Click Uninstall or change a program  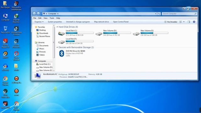(x=78, y=22)
